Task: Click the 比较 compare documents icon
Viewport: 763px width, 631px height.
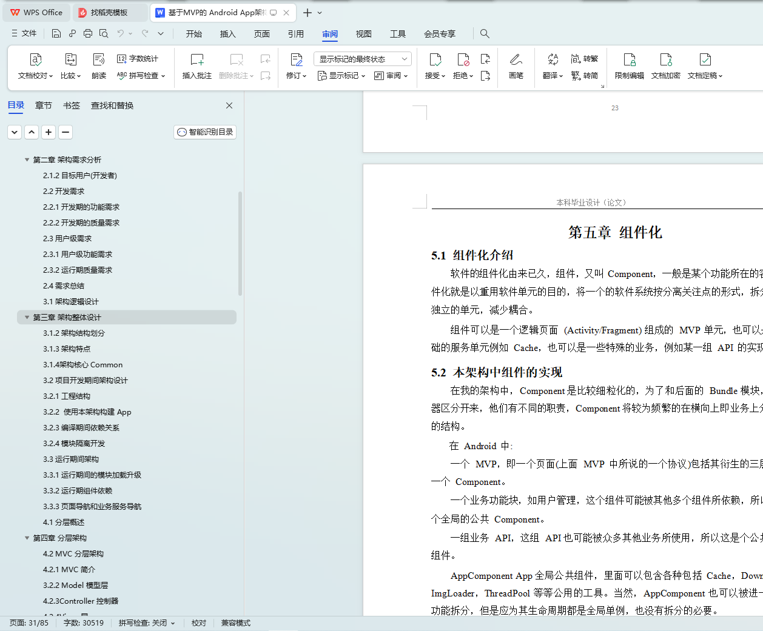Action: (70, 59)
